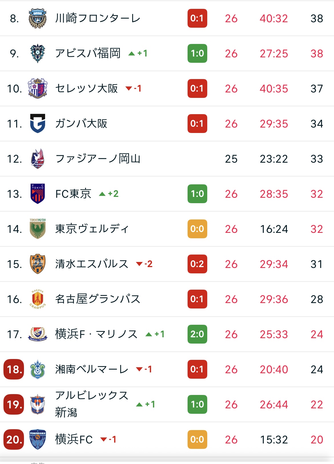Click the Shonan Bellmare club crest
The image size is (334, 464).
pyautogui.click(x=38, y=369)
